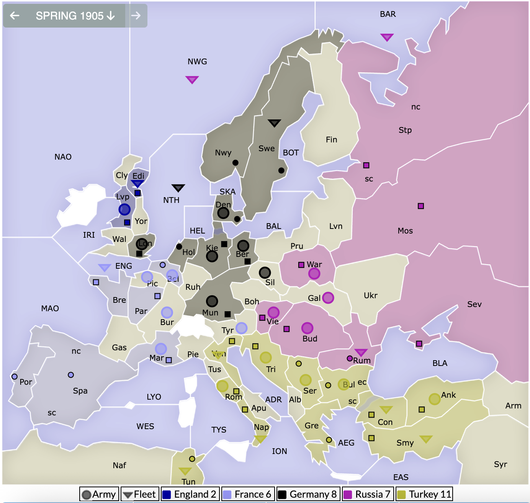Go to the previous phase with the left arrow
Screen dimensions: 530x503
(x=14, y=16)
